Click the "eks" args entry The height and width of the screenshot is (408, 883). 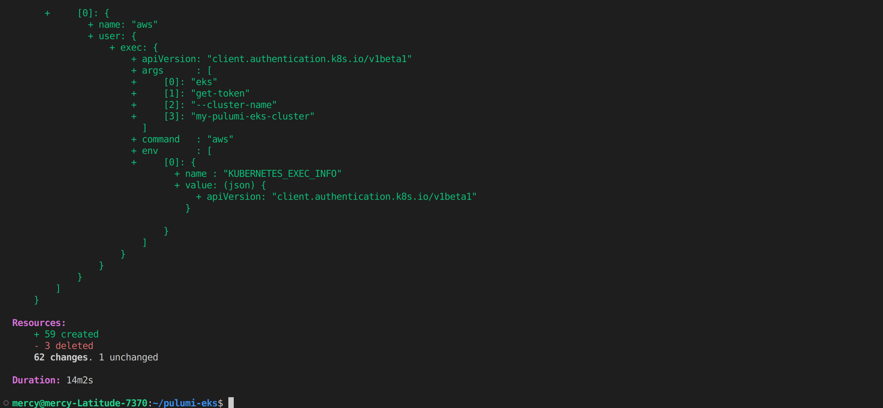pos(204,82)
